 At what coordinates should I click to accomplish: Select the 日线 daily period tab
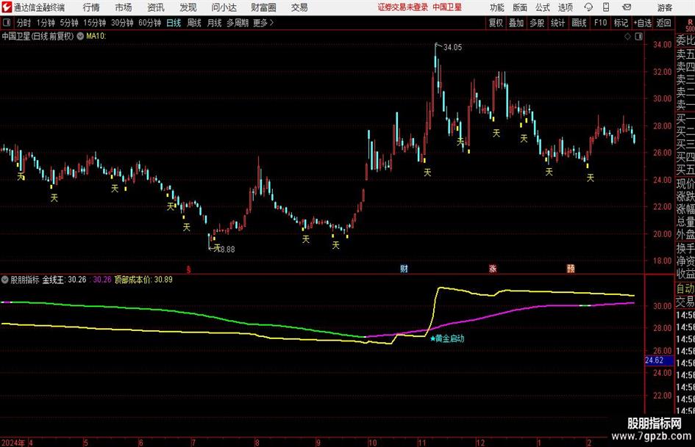(174, 23)
